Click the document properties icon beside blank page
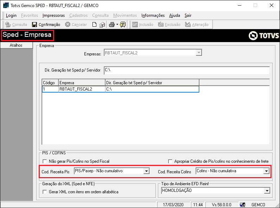The width and height of the screenshot is (280, 208). (x=102, y=25)
